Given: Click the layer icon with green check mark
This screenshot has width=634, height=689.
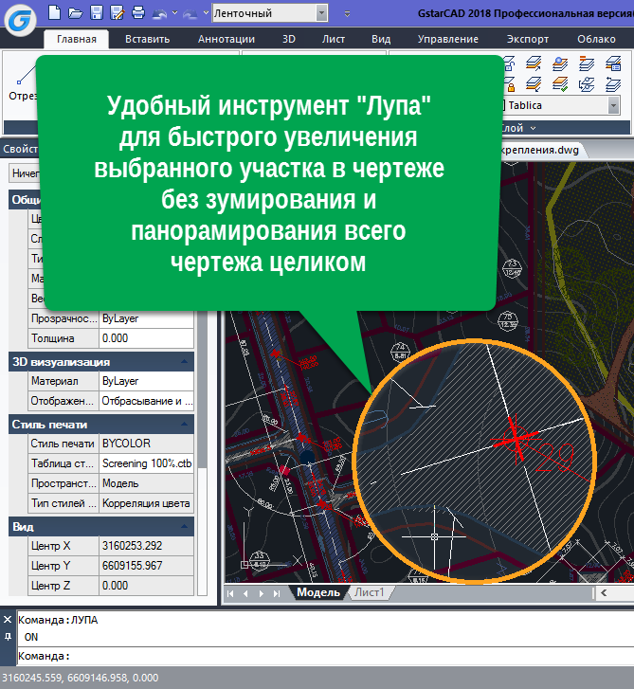Looking at the screenshot, I should [x=560, y=84].
